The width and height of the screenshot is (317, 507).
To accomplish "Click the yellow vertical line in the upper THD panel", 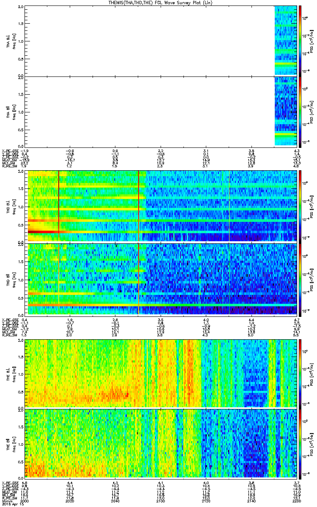I will click(x=229, y=206).
